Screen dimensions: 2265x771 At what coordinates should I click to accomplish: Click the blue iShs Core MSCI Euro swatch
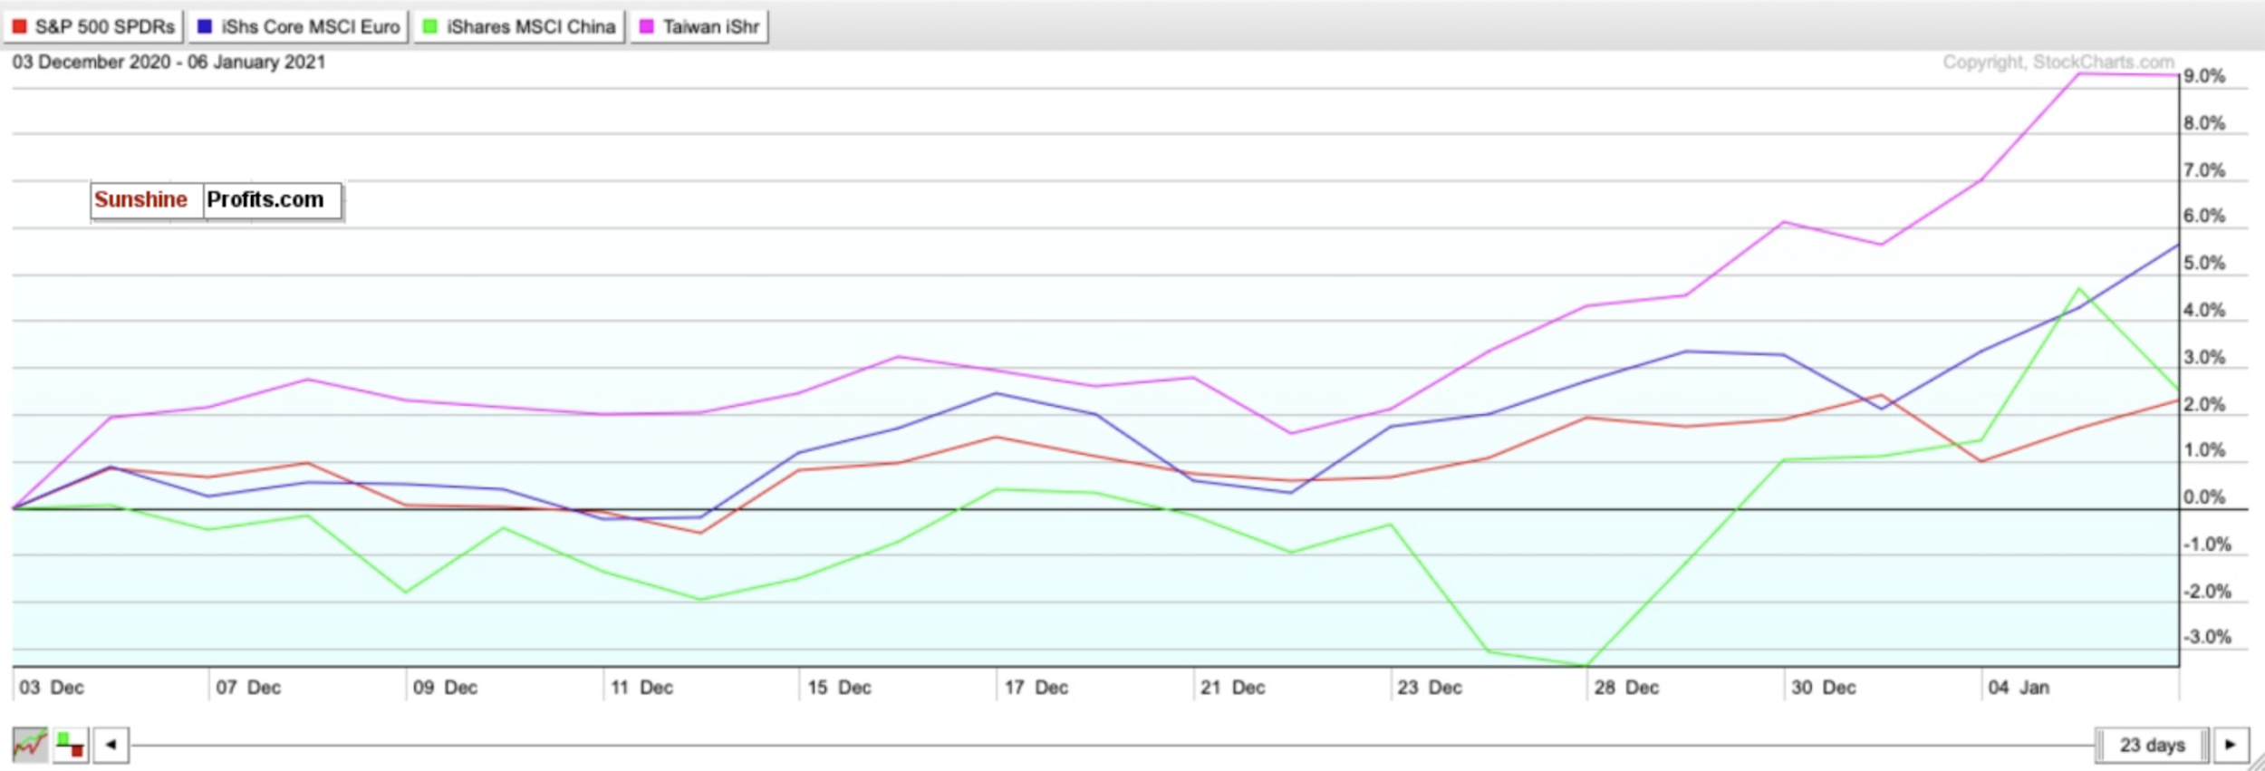tap(205, 26)
